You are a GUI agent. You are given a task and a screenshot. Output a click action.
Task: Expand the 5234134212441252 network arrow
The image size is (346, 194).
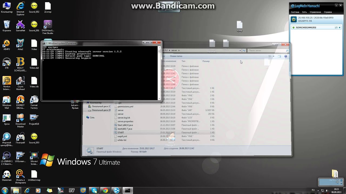[340, 27]
